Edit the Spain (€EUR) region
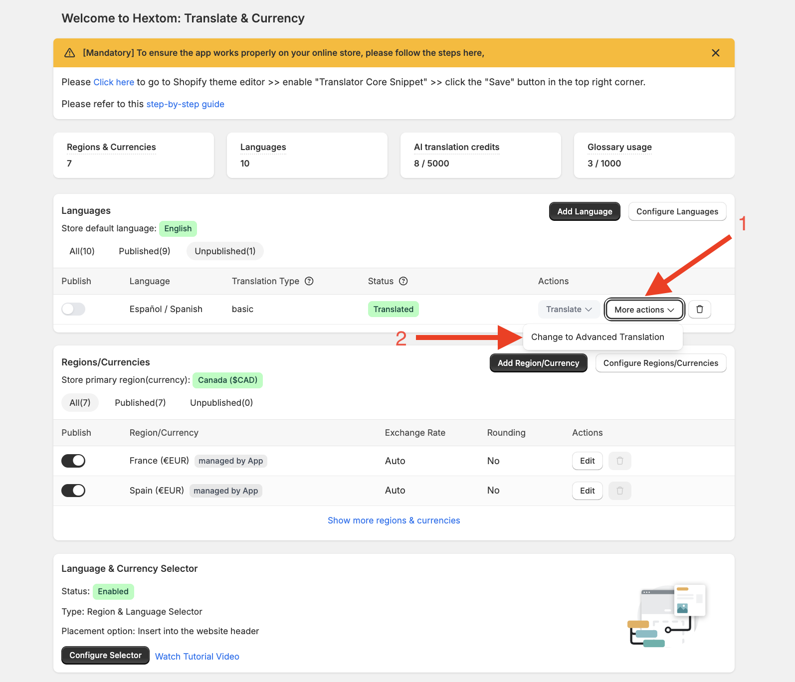The image size is (795, 682). pos(588,491)
